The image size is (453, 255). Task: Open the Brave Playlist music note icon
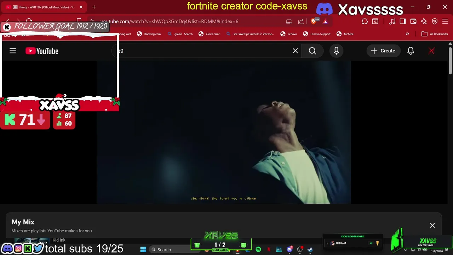click(x=392, y=21)
